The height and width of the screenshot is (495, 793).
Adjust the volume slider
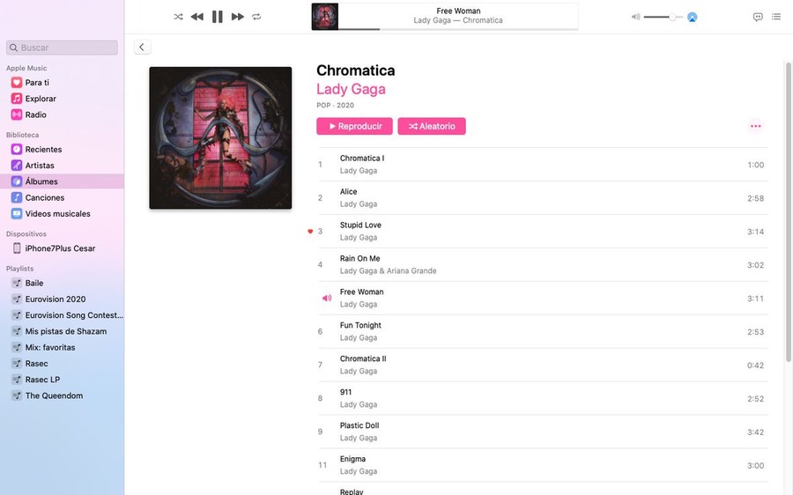(x=663, y=18)
